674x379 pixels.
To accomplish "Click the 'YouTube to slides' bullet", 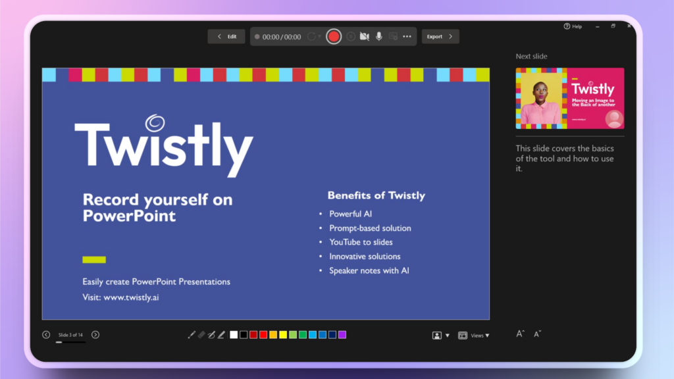I will [361, 242].
